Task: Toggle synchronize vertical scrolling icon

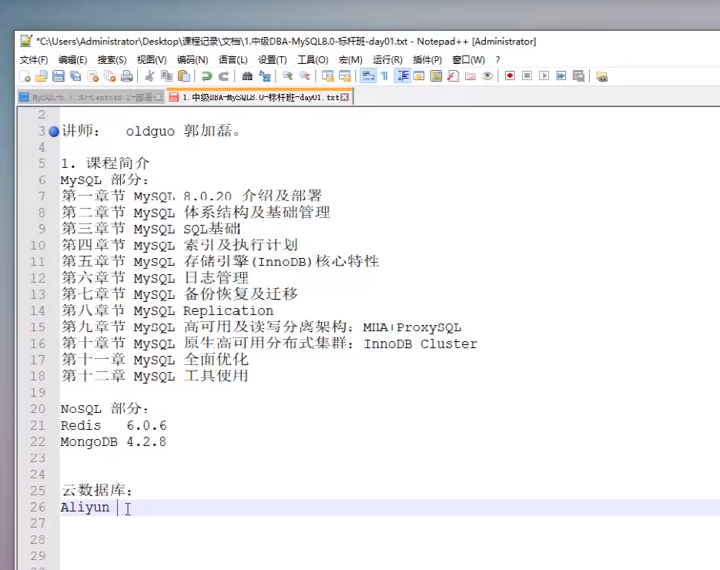Action: pos(327,76)
